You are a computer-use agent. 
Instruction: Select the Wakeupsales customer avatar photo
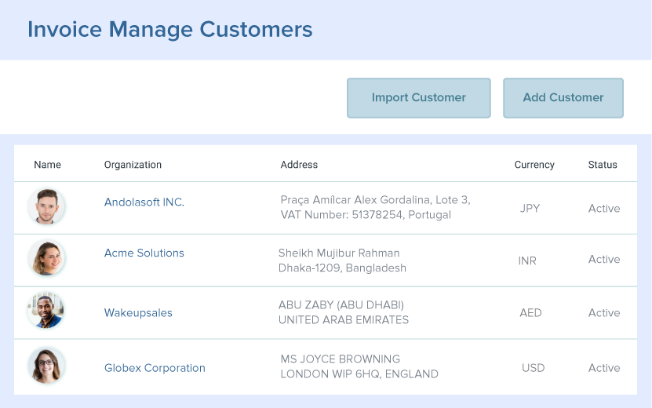coord(46,311)
